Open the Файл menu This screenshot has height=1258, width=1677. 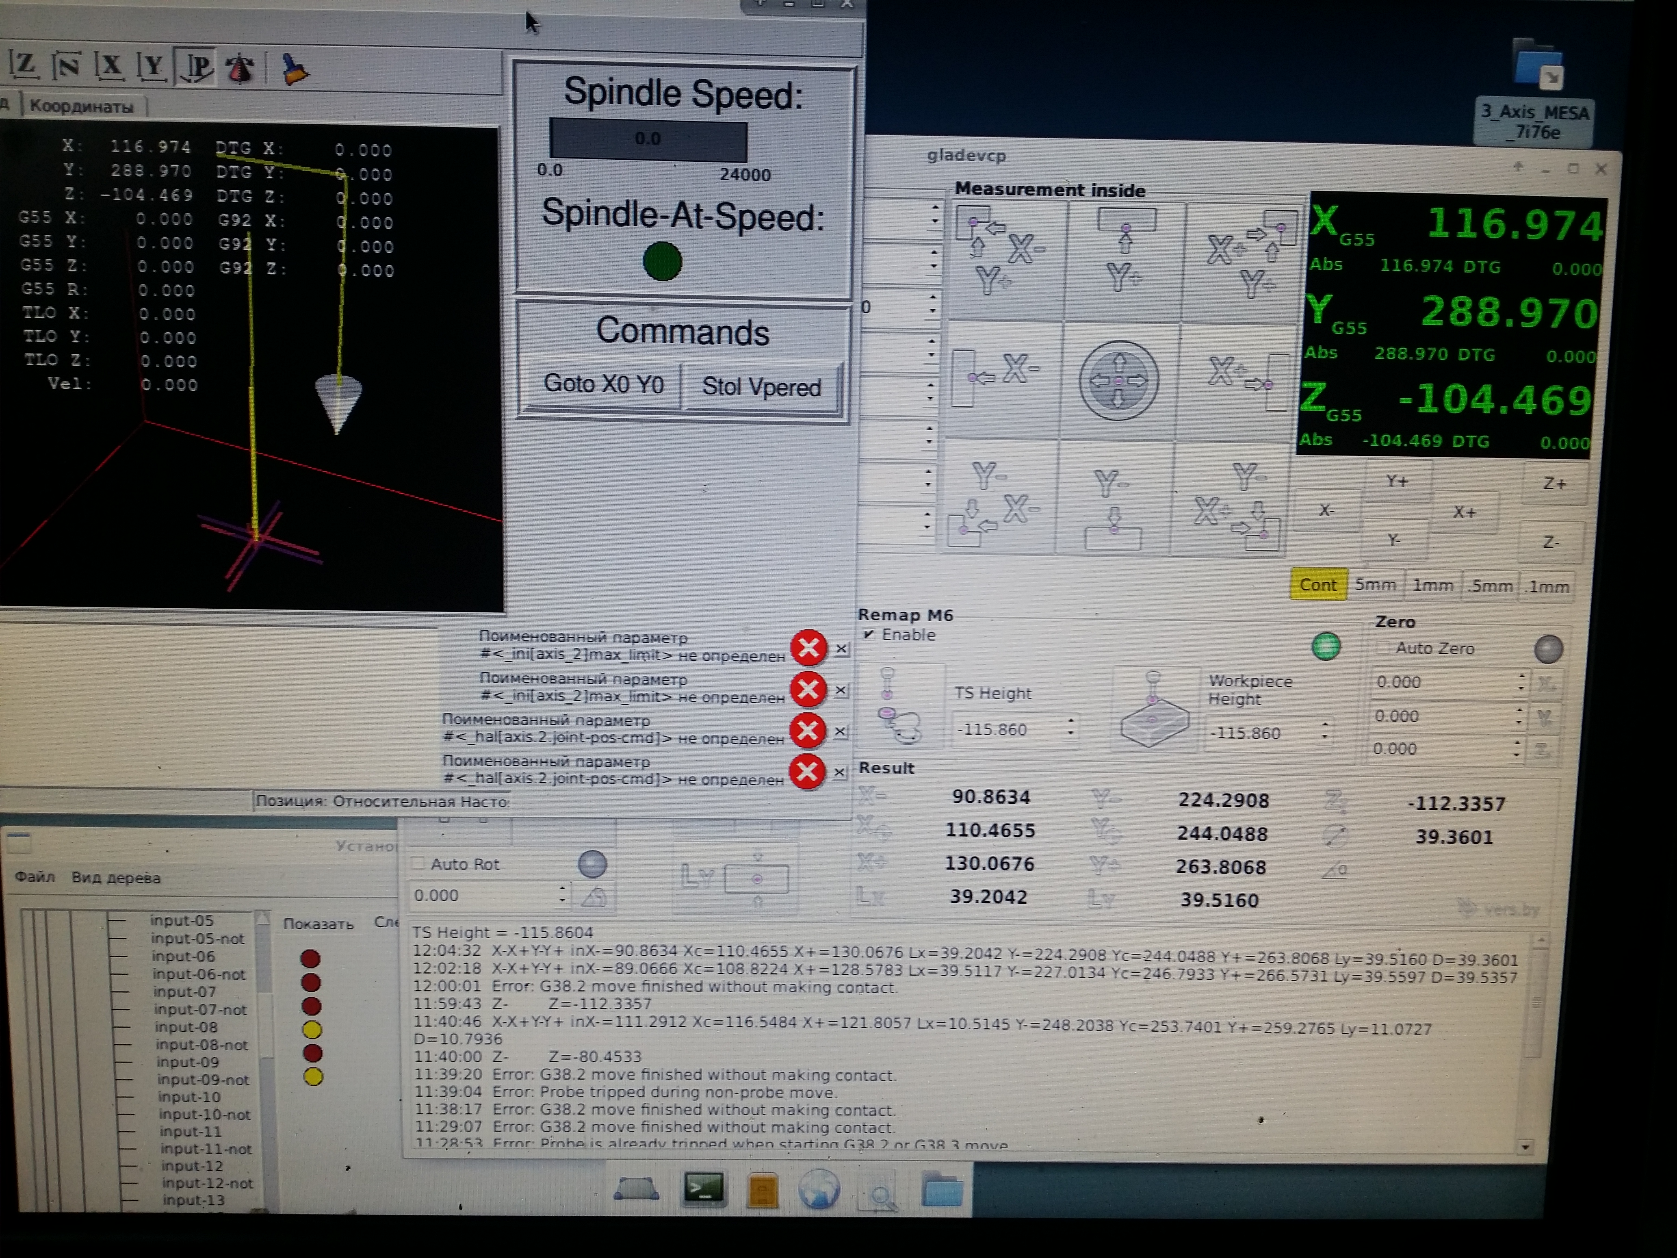point(35,877)
